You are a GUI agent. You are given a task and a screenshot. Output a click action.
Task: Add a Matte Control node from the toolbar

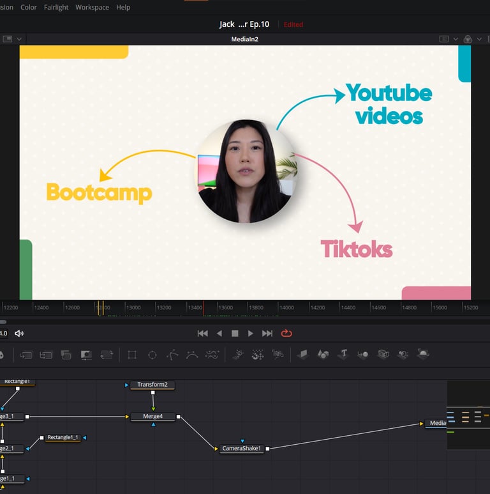(x=66, y=355)
